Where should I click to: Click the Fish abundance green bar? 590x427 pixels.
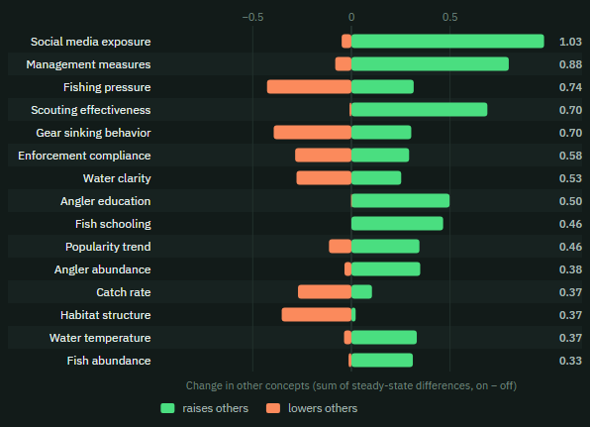point(382,361)
